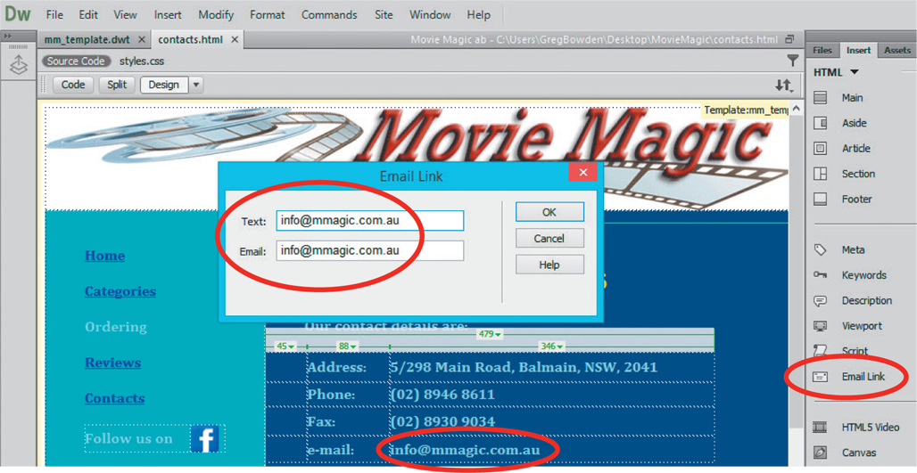Click the Main element icon in Insert panel

tap(821, 97)
